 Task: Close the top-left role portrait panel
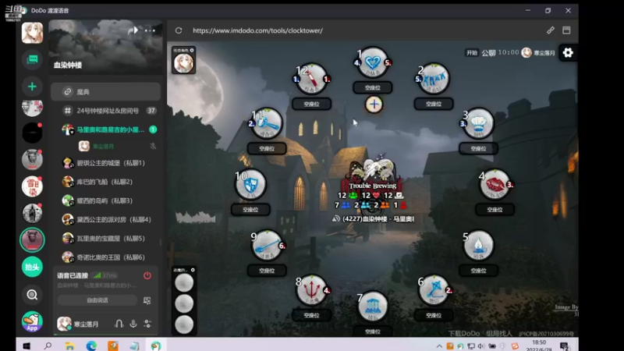pyautogui.click(x=192, y=50)
